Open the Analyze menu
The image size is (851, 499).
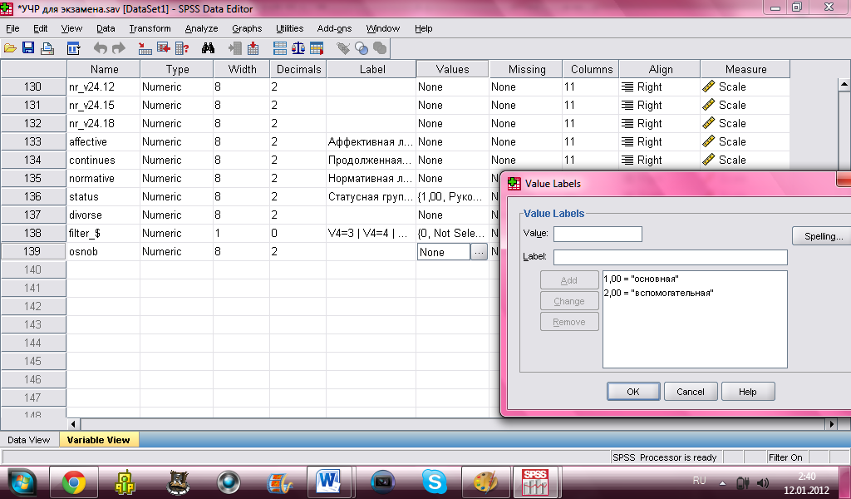pyautogui.click(x=201, y=28)
